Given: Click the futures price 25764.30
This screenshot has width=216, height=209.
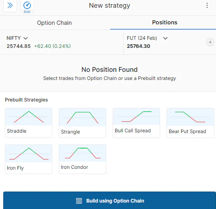Looking at the screenshot, I should coord(139,46).
